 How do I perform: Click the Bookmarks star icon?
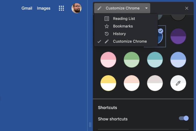tap(107, 26)
